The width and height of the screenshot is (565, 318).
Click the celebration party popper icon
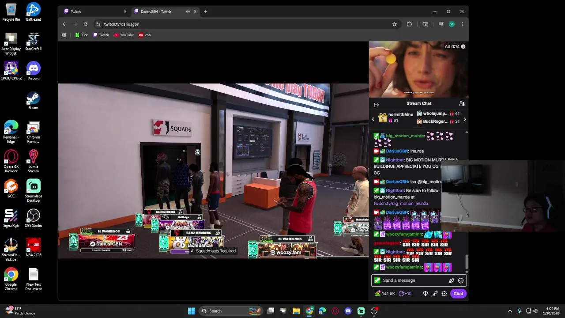451,280
